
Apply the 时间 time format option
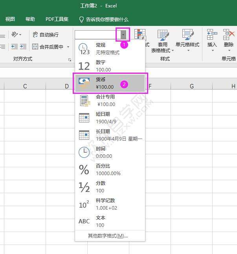(110, 152)
